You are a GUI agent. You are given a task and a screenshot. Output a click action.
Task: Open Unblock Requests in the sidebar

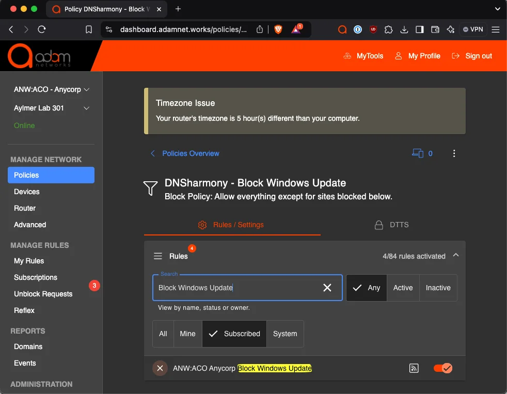pos(43,294)
